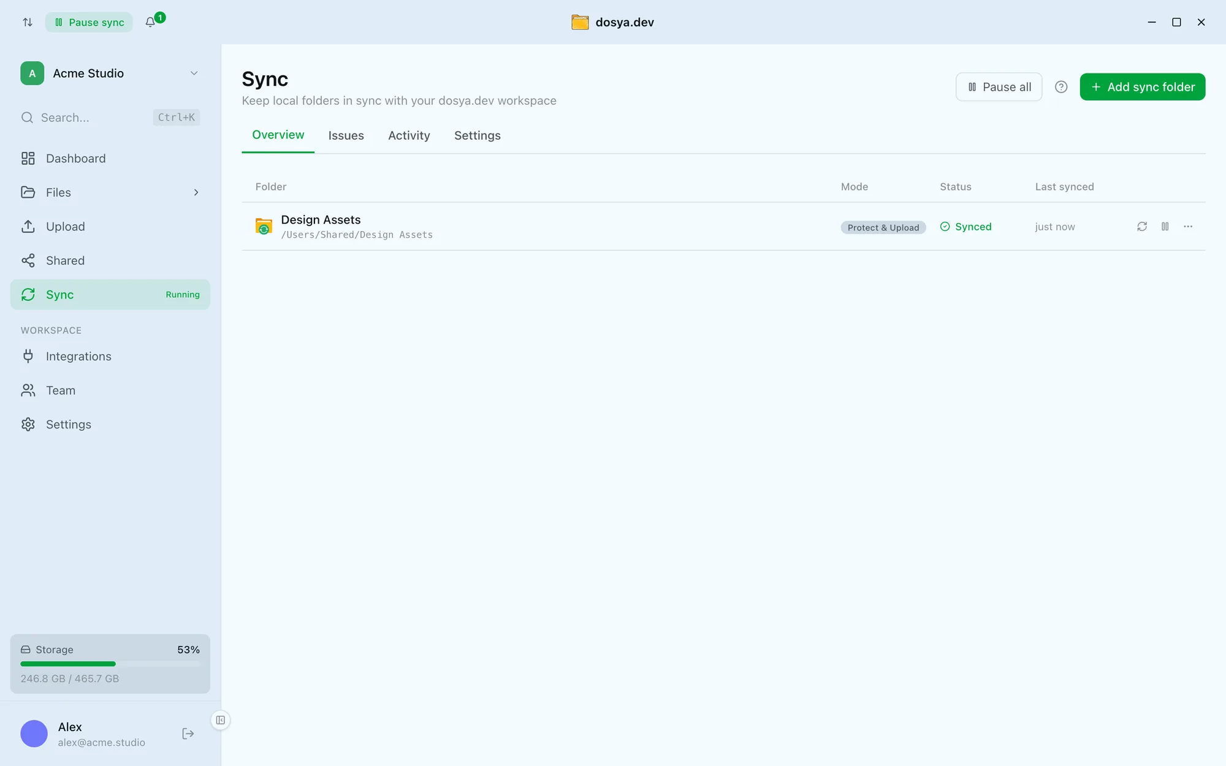Pause syncing for Design Assets row

[1165, 227]
